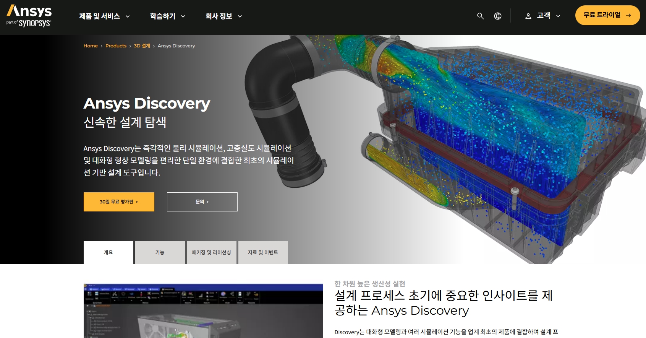646x338 pixels.
Task: Open the globe language selector
Action: 498,16
